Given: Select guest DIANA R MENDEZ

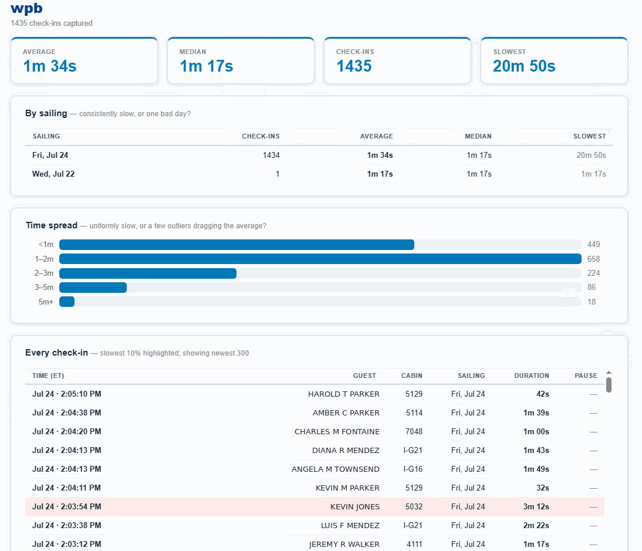Looking at the screenshot, I should coord(346,451).
